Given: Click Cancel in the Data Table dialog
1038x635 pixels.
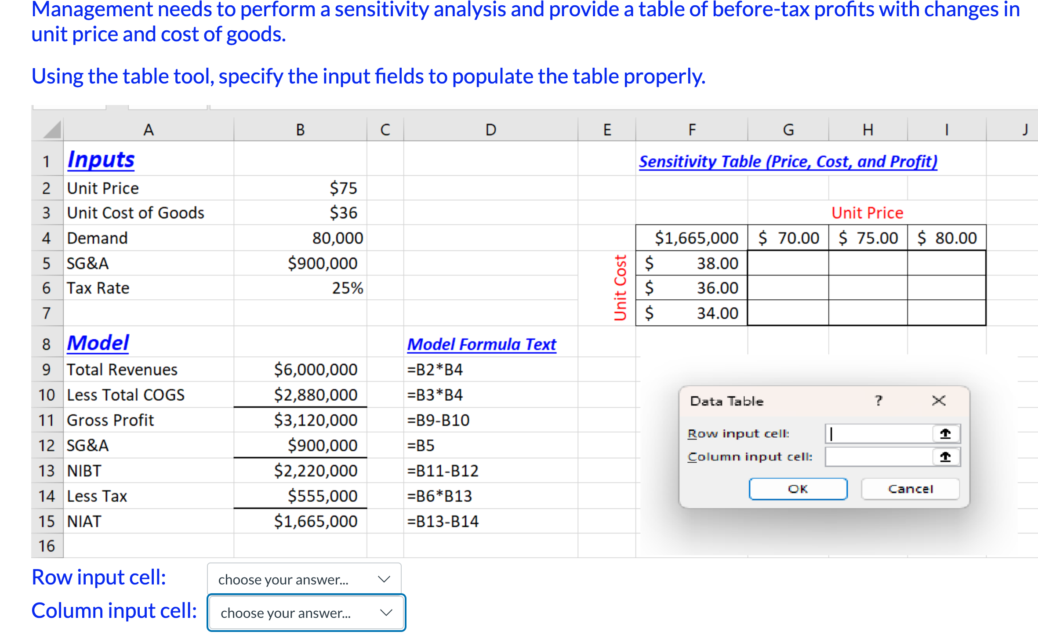Looking at the screenshot, I should [x=910, y=489].
